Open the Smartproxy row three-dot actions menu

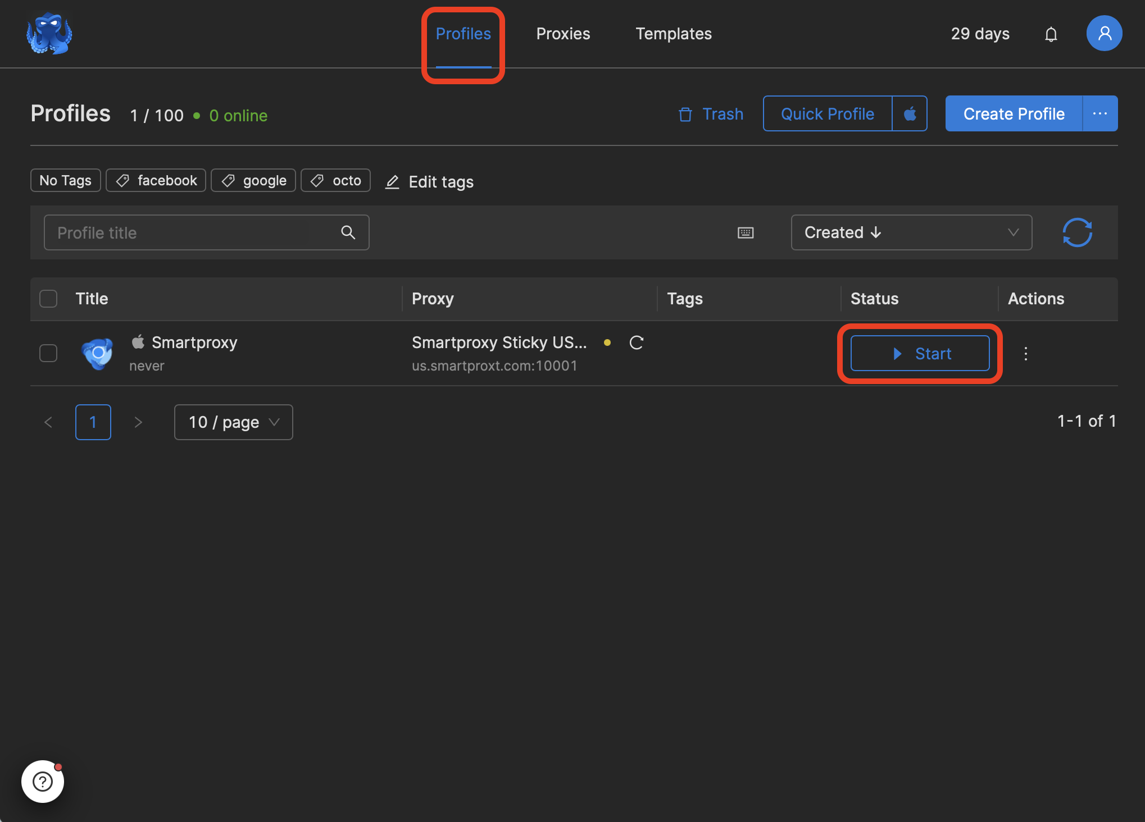[1026, 354]
